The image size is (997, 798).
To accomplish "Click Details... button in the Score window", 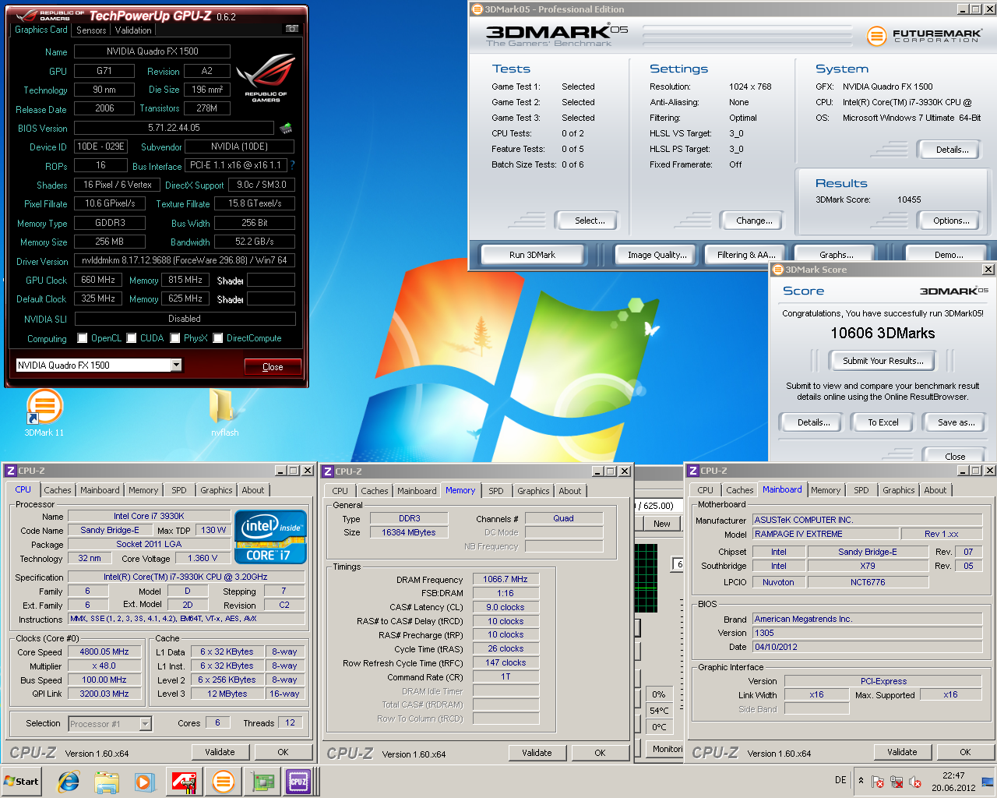I will coord(813,422).
